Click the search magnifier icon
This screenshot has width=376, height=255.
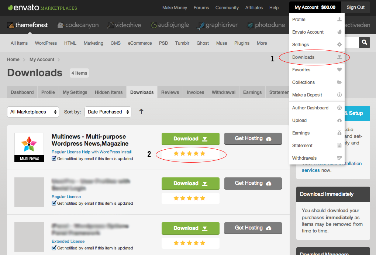coord(365,42)
